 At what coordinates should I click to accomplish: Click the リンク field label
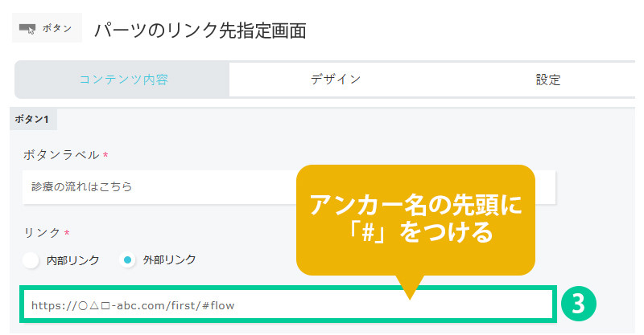[42, 233]
